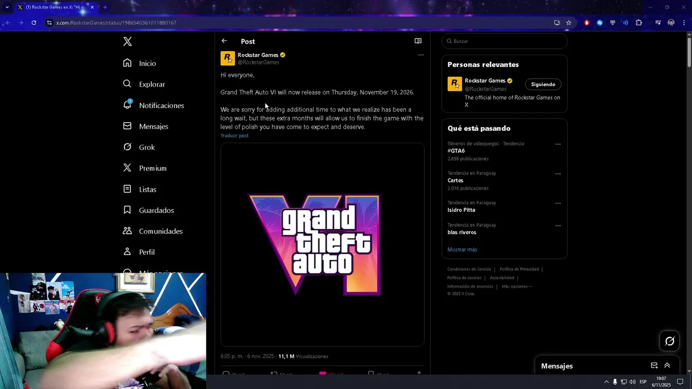Go back with the Post arrow

pos(224,41)
